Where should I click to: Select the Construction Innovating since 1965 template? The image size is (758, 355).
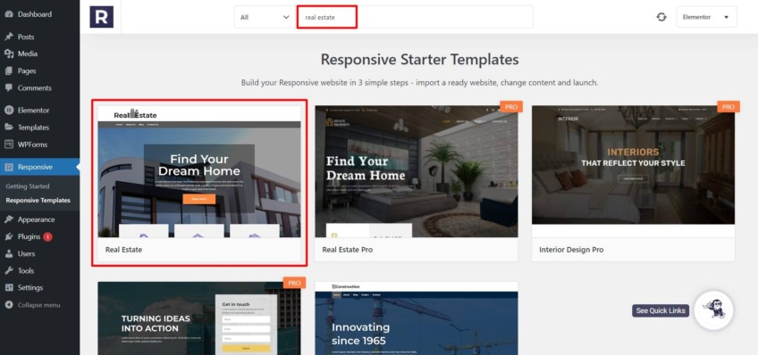click(417, 318)
